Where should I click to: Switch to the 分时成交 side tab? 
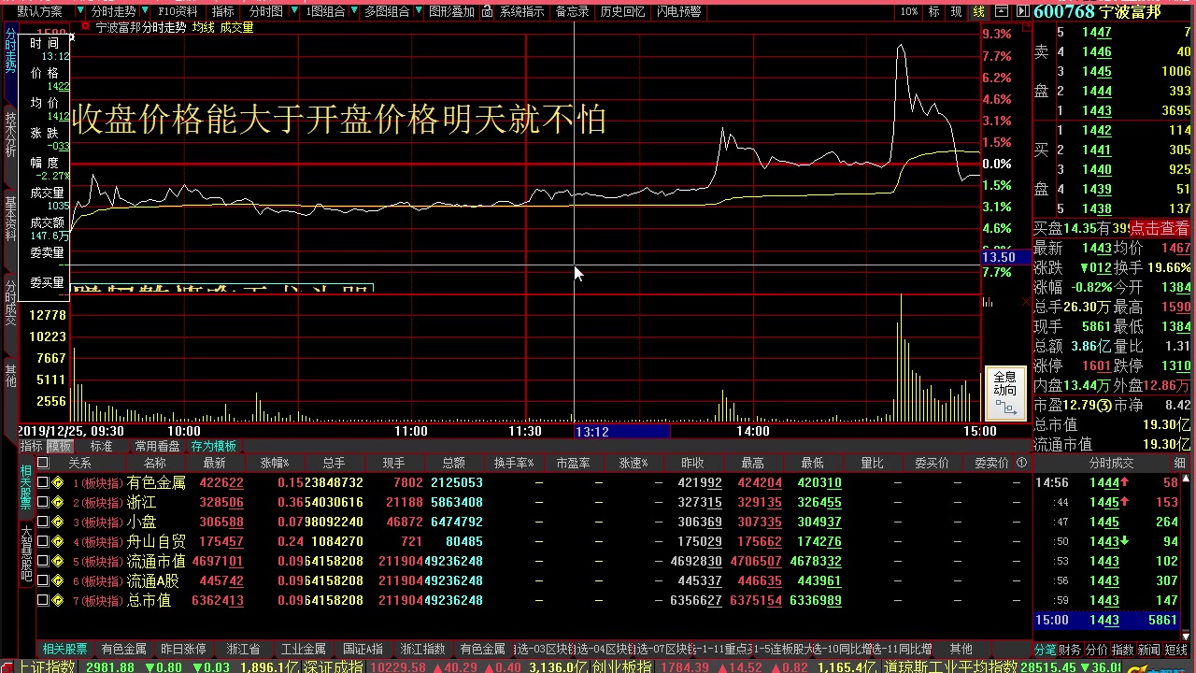(10, 301)
